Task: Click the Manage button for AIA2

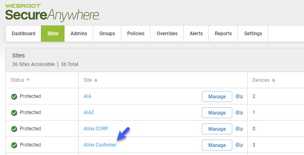Action: click(x=217, y=113)
